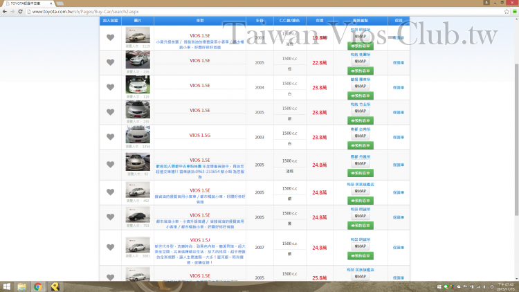The image size is (519, 292).
Task: Favorite the 2005 silver 24.8萬 VIOS 1.5E
Action: point(110,192)
